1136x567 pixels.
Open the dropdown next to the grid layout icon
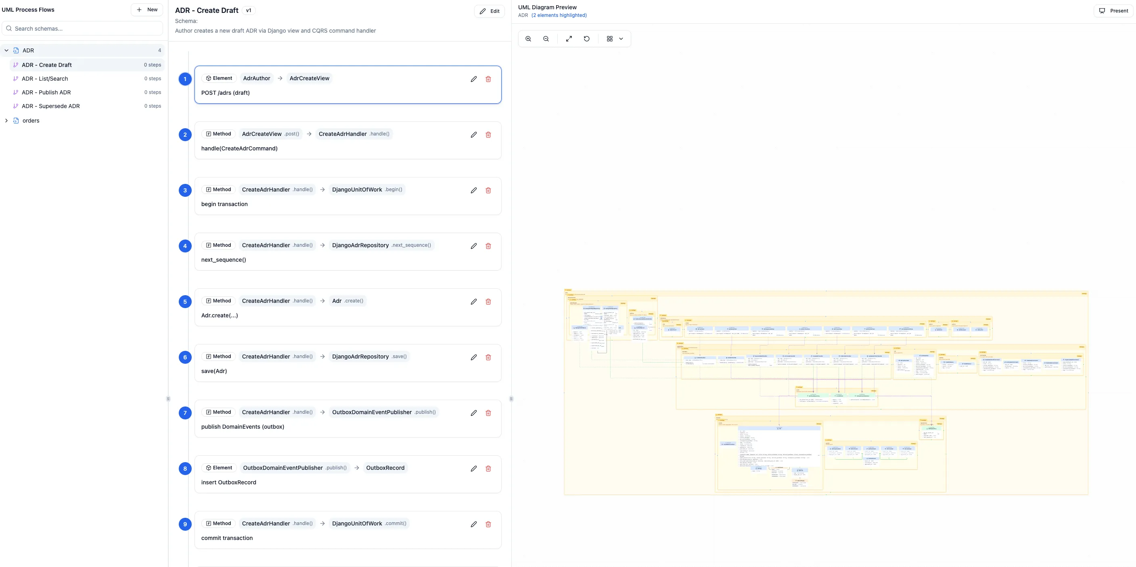pyautogui.click(x=621, y=39)
